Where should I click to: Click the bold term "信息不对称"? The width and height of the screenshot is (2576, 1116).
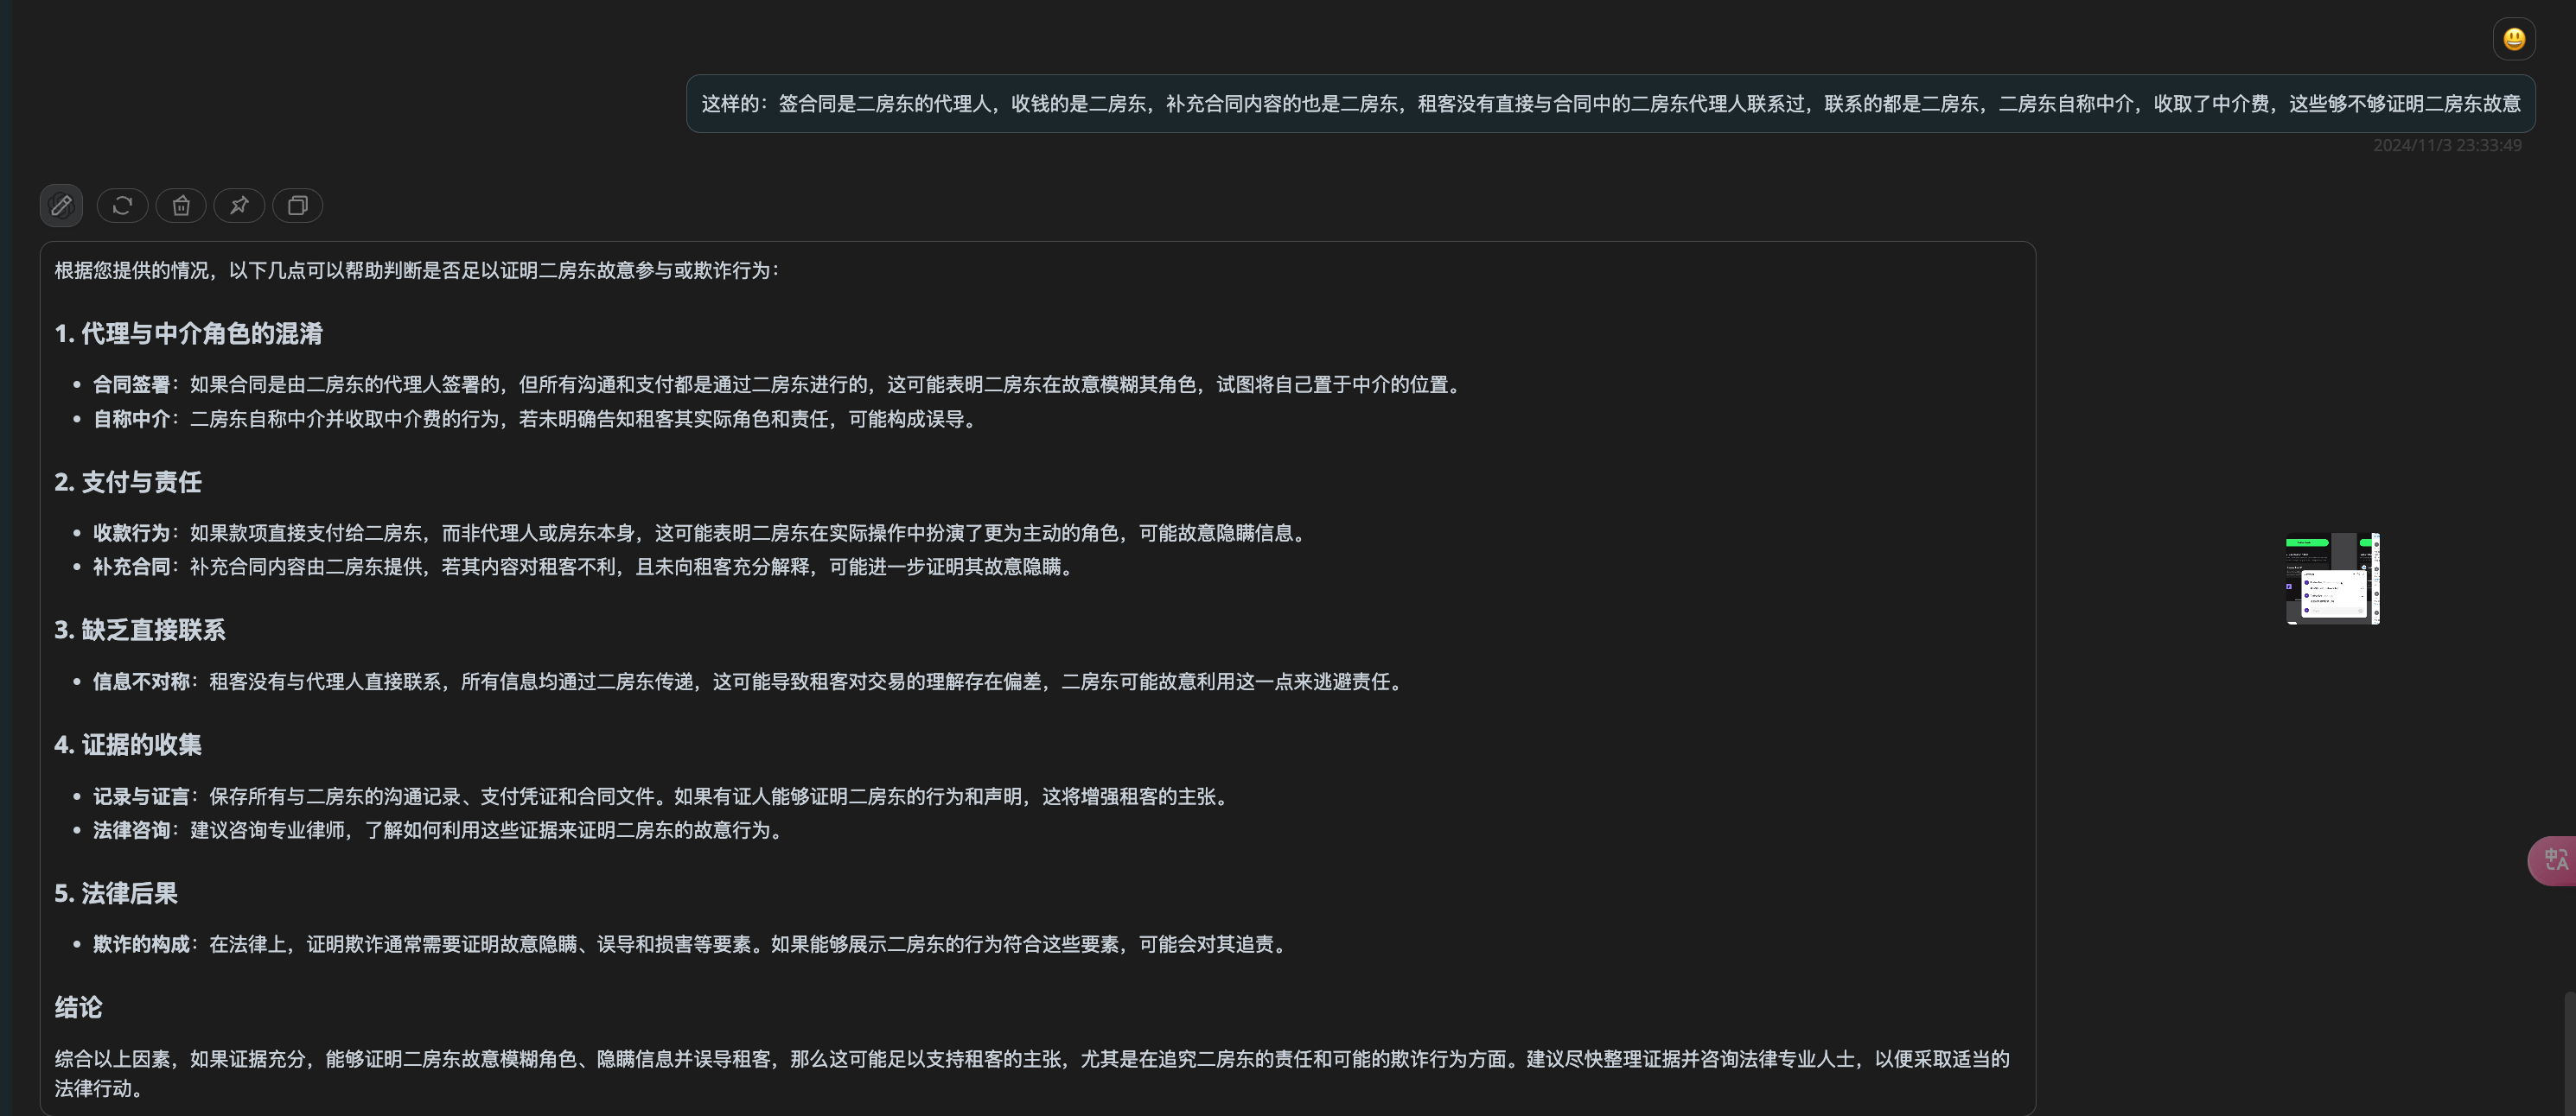(141, 682)
